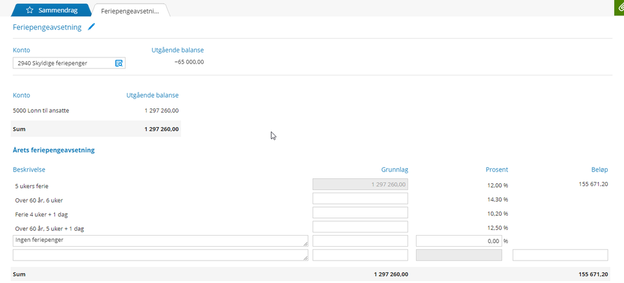The height and width of the screenshot is (283, 624).
Task: Select the Feriepengeavsetning tab
Action: 130,11
